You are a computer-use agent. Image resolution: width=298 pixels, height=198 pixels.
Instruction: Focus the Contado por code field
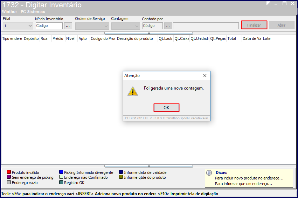click(153, 26)
